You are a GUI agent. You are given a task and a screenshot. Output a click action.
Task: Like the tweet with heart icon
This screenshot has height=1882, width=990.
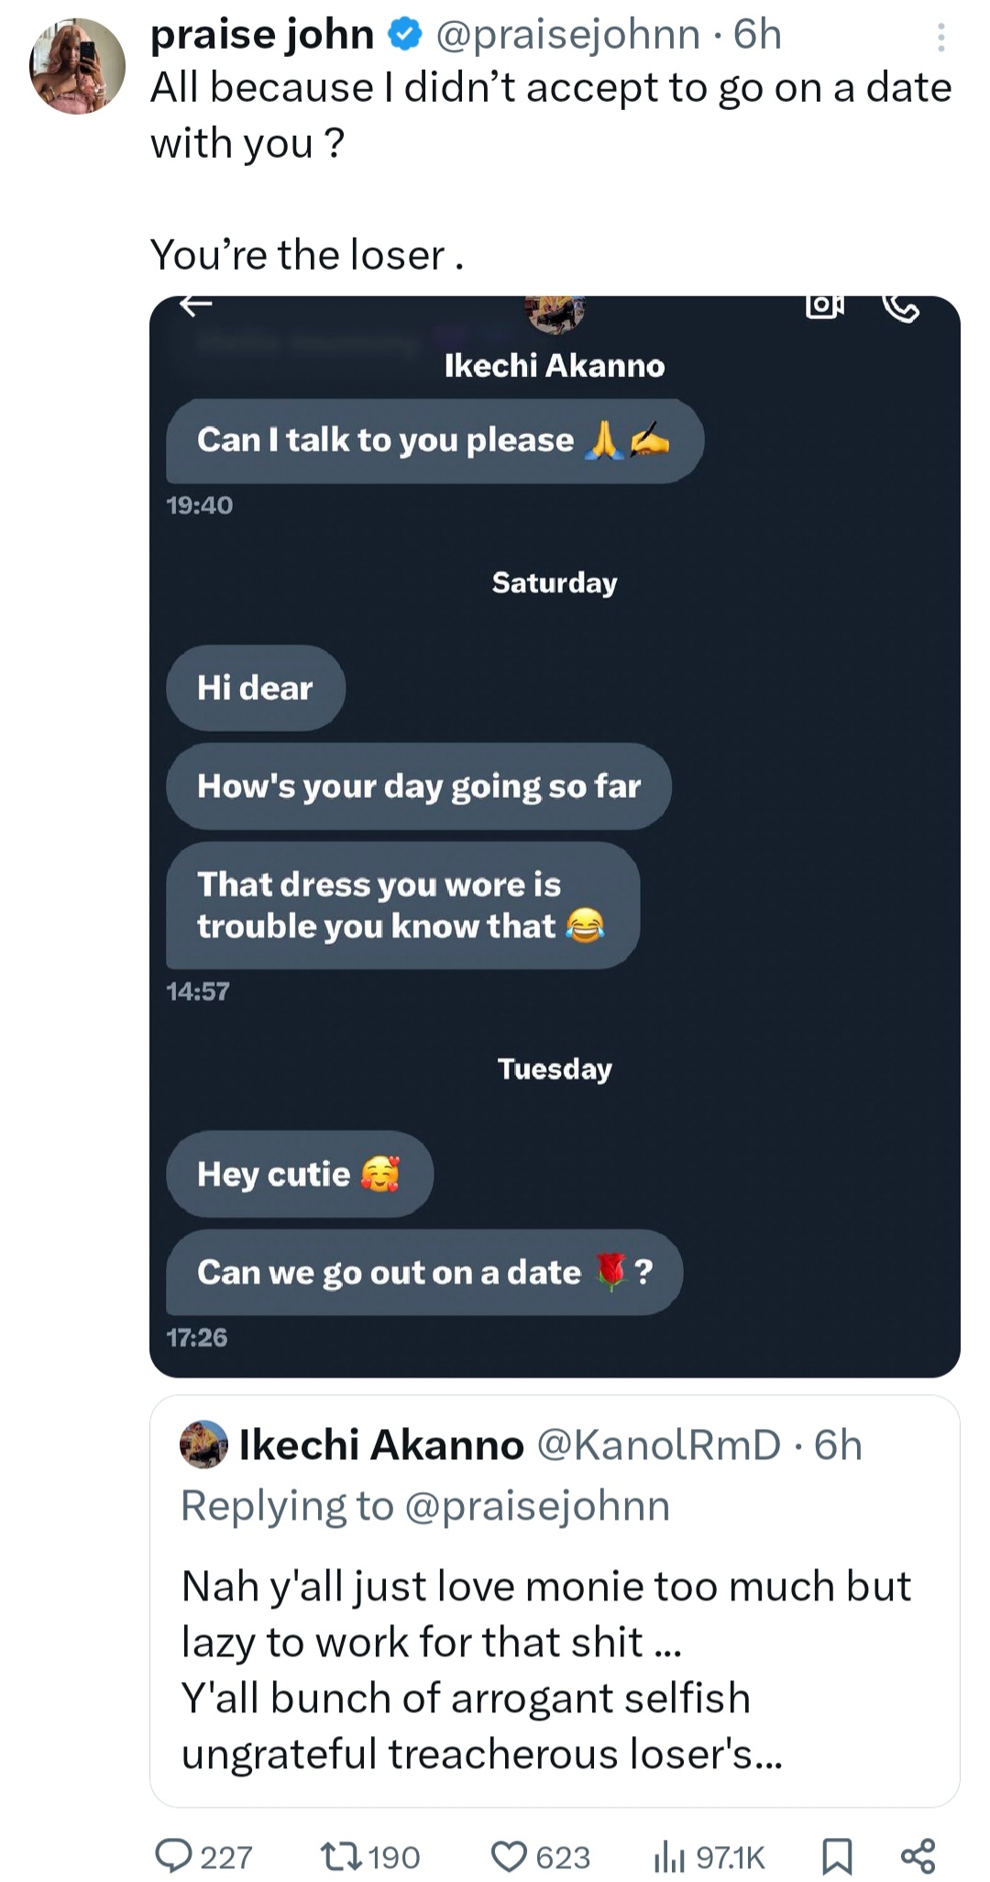click(510, 1856)
